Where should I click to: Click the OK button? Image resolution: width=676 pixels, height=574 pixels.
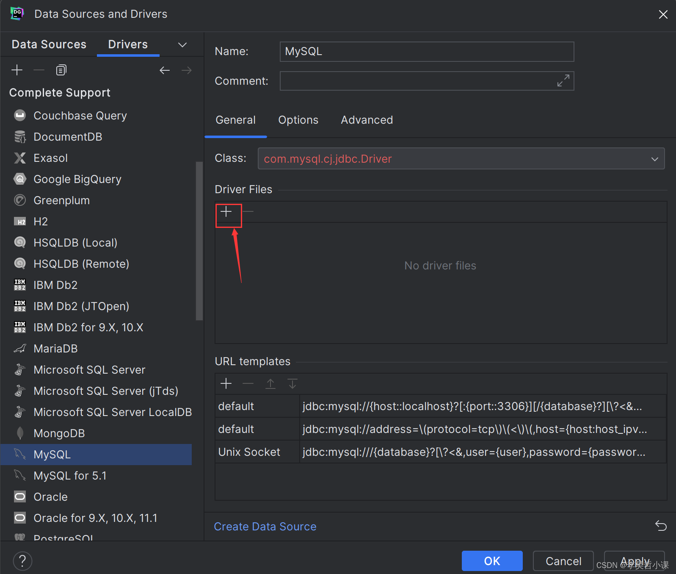[x=492, y=561]
